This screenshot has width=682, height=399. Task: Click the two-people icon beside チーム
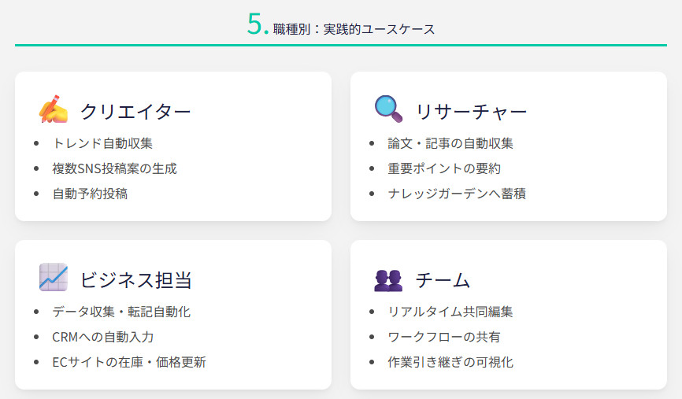pos(388,279)
